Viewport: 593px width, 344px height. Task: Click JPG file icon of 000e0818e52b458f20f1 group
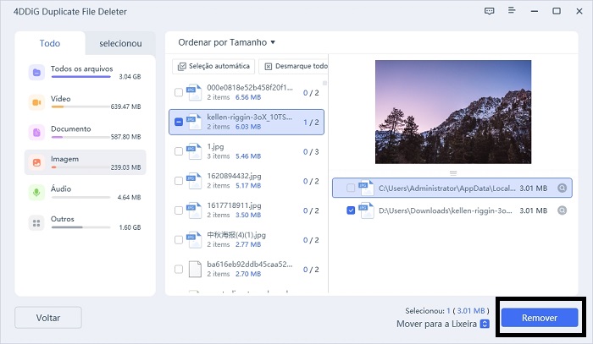pyautogui.click(x=194, y=92)
